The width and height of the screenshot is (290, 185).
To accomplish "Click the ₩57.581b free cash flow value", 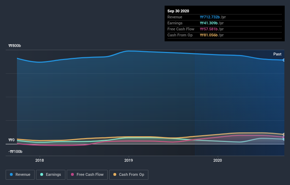I will point(209,29).
